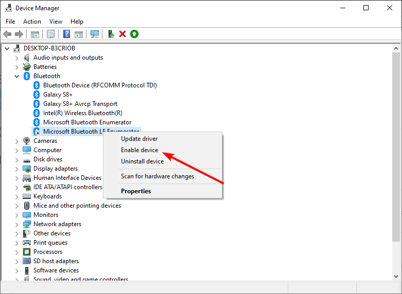Click the Print queues printer icon
The width and height of the screenshot is (402, 294).
click(x=27, y=243)
